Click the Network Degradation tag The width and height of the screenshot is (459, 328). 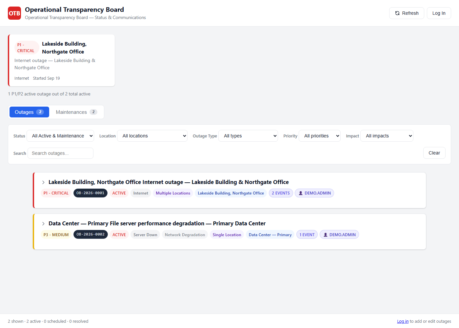coord(185,235)
